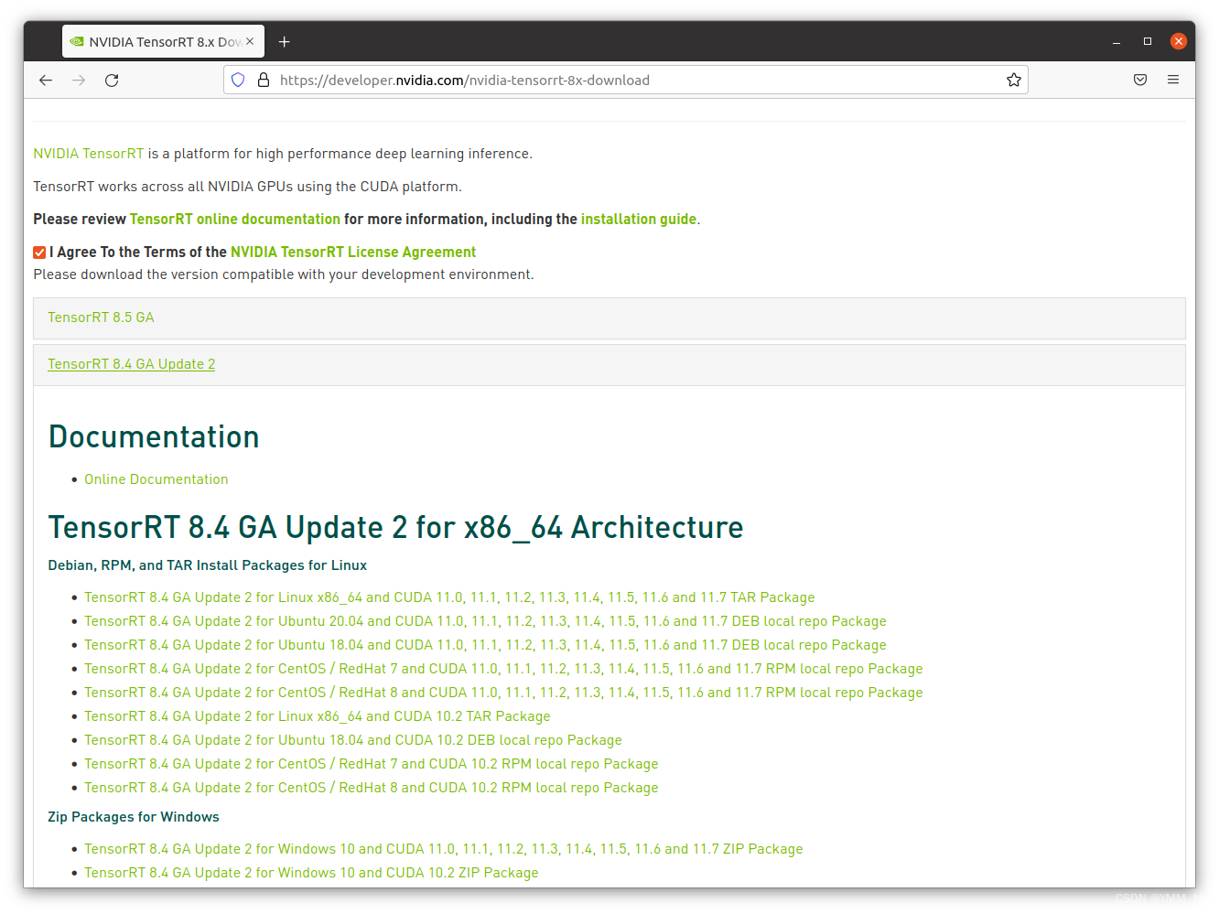Download the Ubuntu 20.04 DEB local repo package
This screenshot has height=914, width=1219.
point(484,620)
